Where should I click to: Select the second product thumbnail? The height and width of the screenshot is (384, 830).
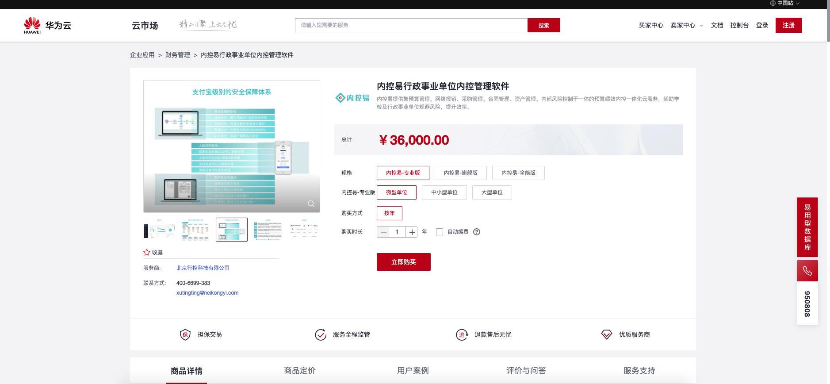coord(195,230)
